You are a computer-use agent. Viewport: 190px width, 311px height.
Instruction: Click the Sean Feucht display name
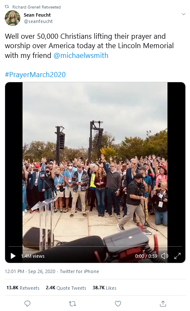point(37,15)
